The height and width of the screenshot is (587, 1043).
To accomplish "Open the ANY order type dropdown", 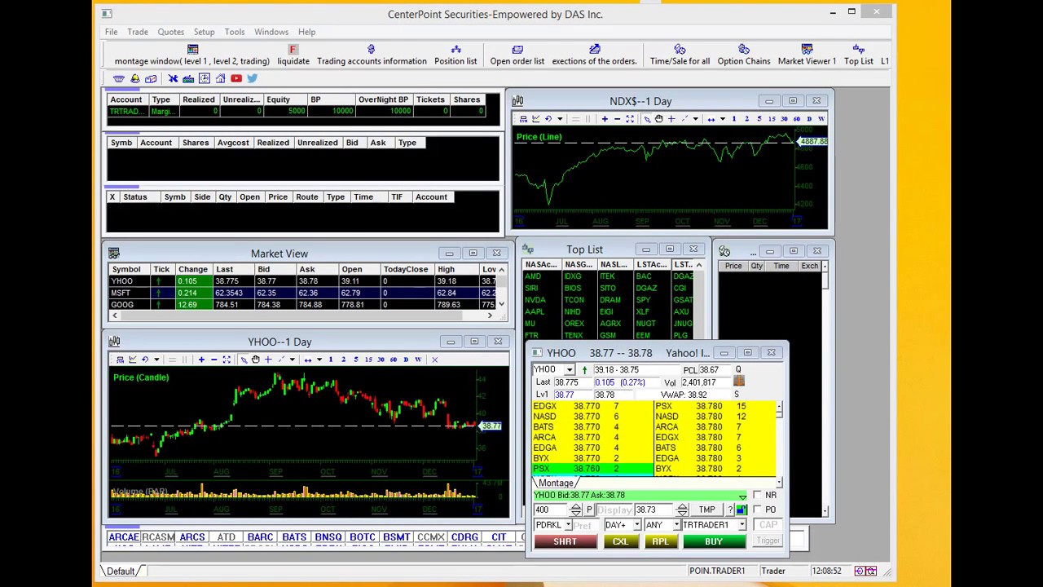I will pos(676,525).
